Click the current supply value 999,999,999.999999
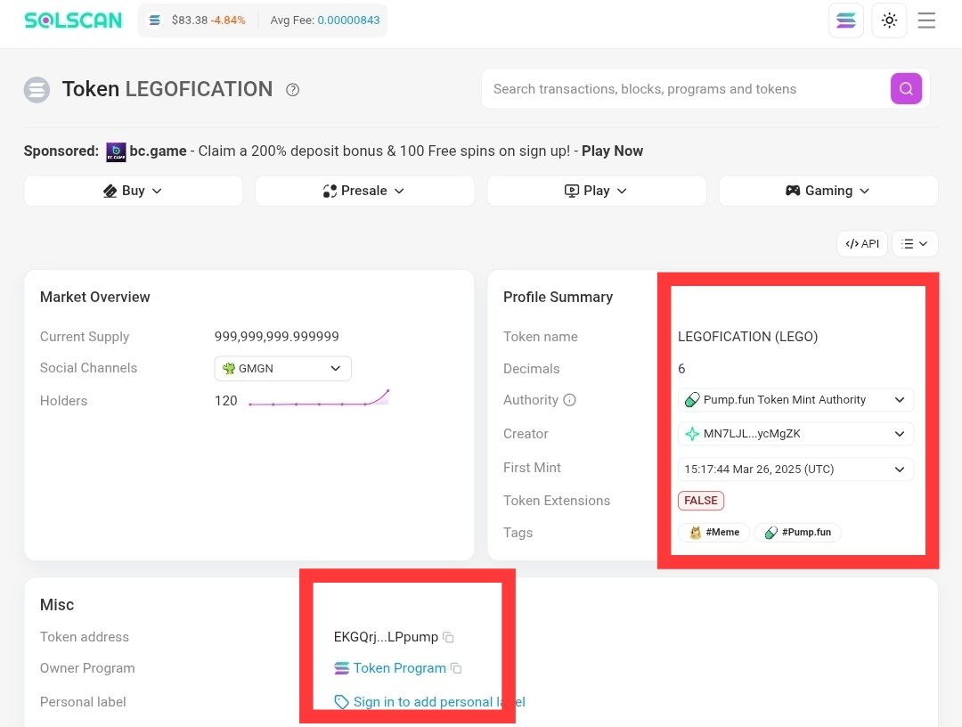 277,337
